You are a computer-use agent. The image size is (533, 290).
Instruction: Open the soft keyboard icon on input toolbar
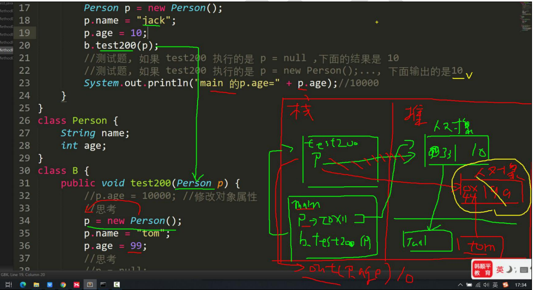pos(524,270)
